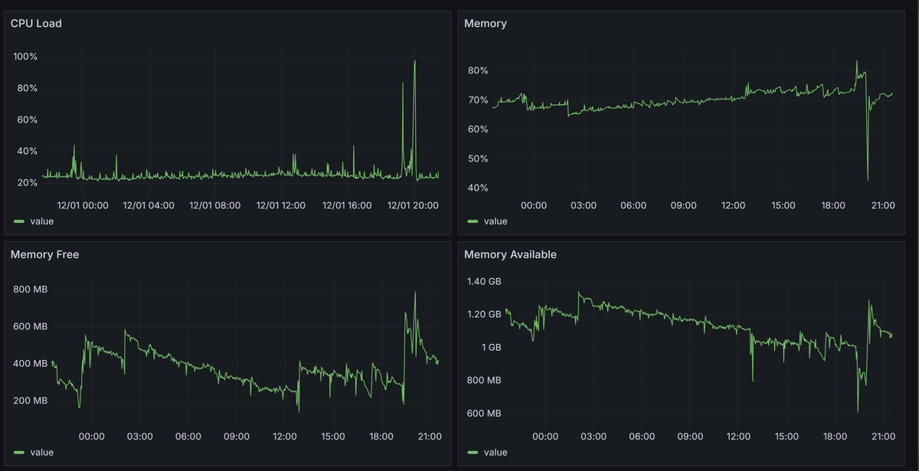919x471 pixels.
Task: Click the 600 MB label in Memory Available
Action: point(484,413)
